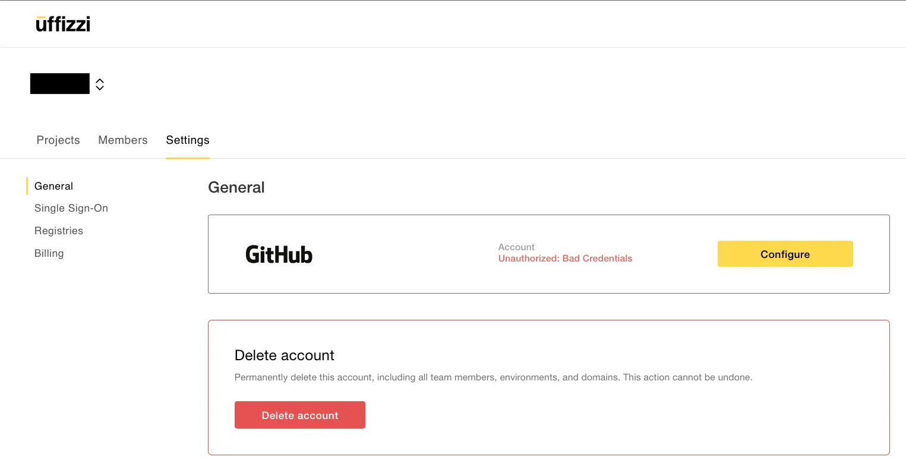The width and height of the screenshot is (906, 466).
Task: Select General in the settings sidebar
Action: [53, 186]
